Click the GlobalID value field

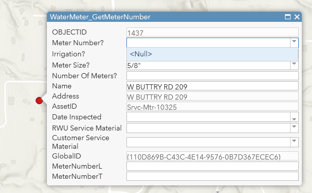pos(213,156)
